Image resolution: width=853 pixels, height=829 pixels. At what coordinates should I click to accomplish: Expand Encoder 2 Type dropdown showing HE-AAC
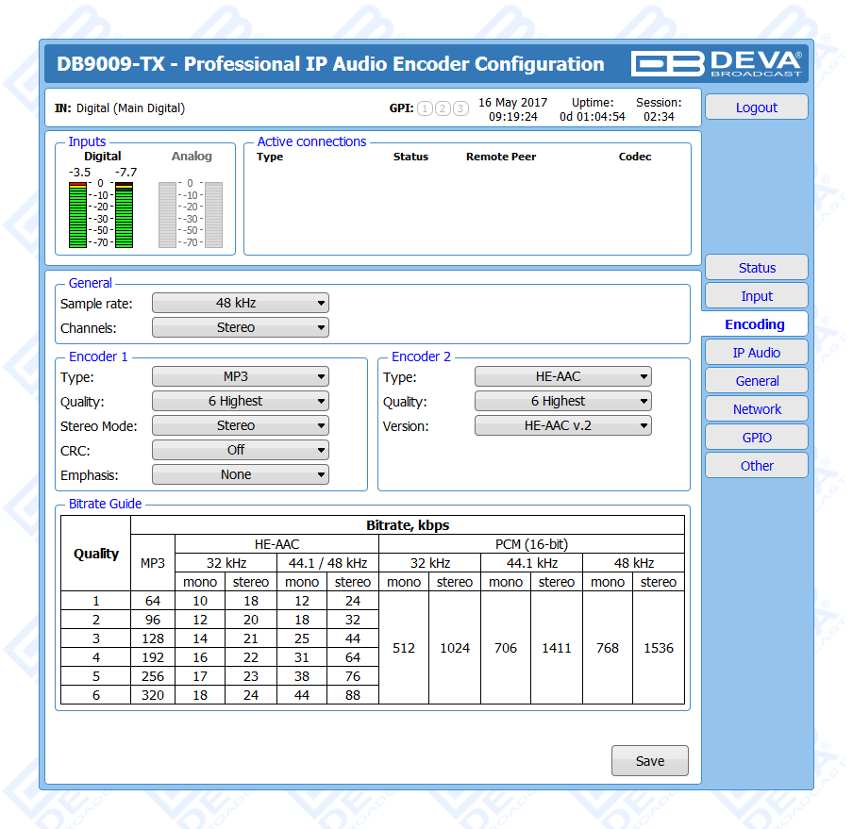562,376
